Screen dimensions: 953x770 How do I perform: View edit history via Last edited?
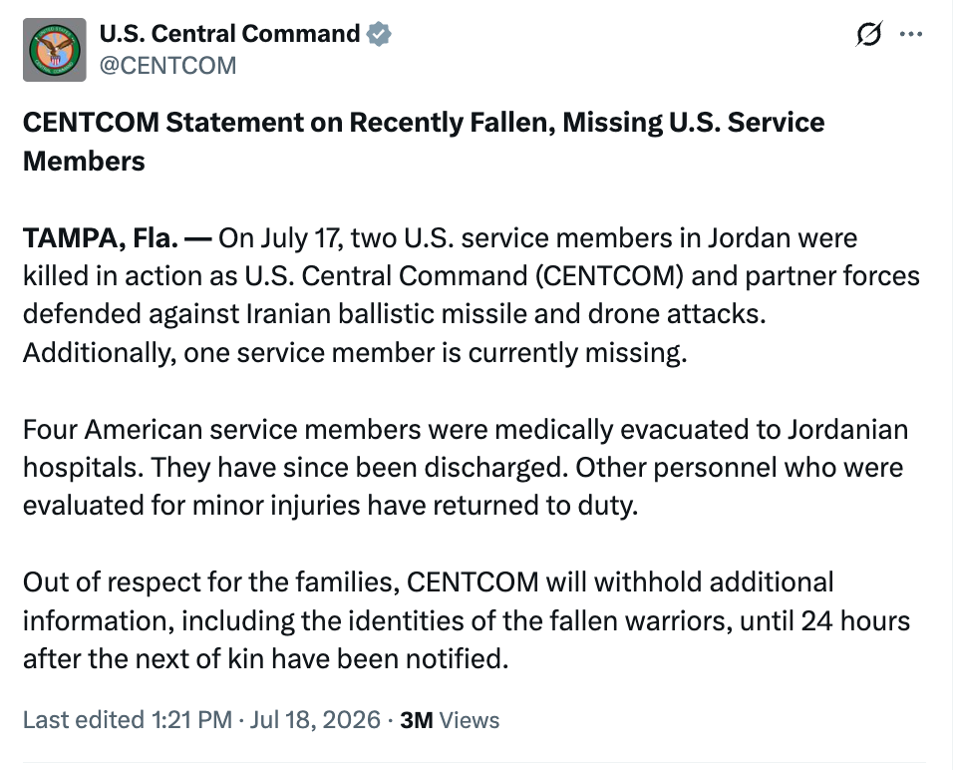(x=84, y=719)
